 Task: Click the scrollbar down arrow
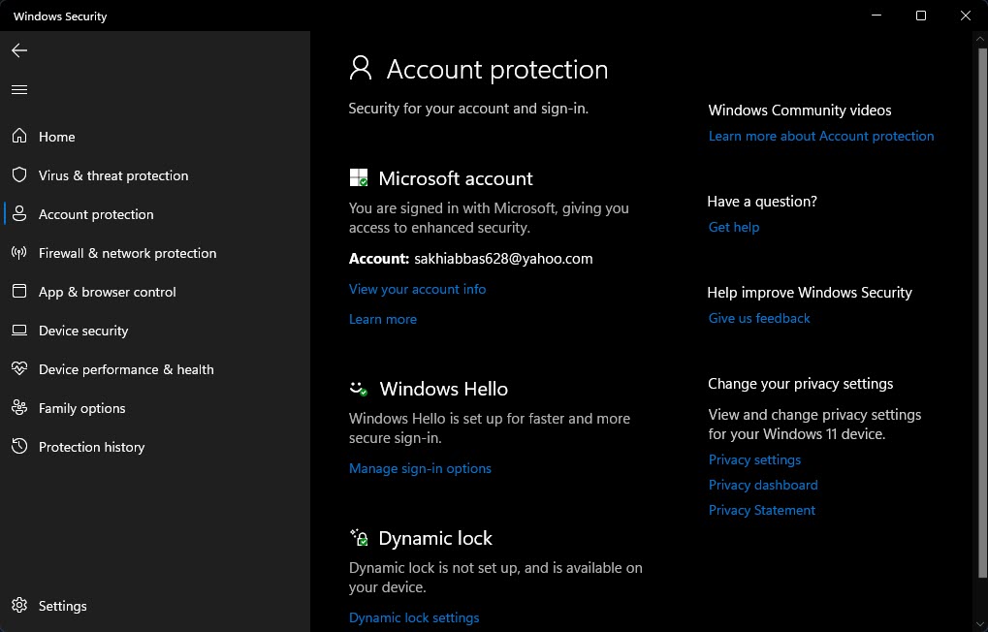(x=980, y=624)
